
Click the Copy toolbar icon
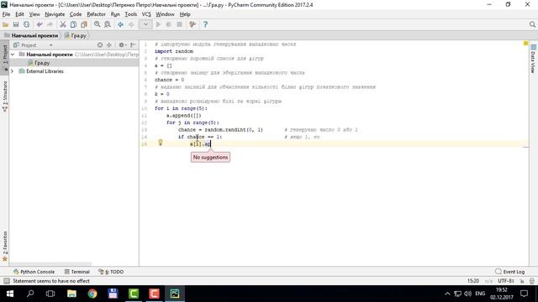(x=73, y=24)
